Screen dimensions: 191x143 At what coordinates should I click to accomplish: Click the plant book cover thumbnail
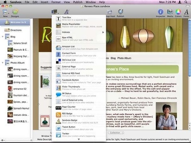(45, 81)
